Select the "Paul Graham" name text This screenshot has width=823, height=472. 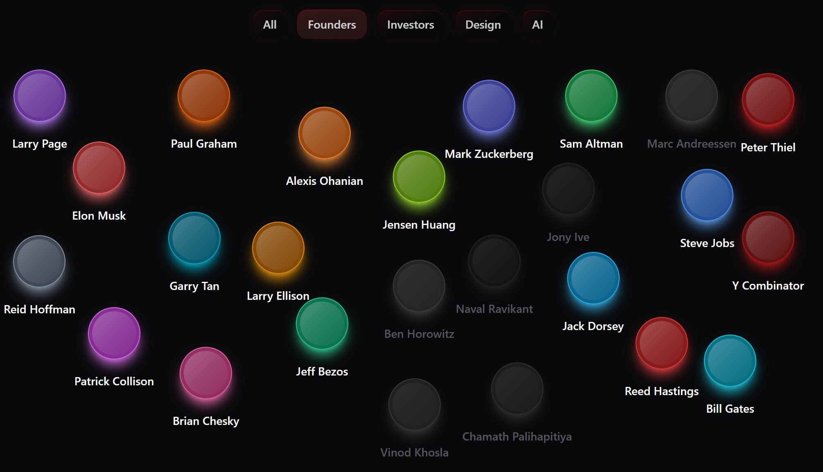click(x=204, y=144)
